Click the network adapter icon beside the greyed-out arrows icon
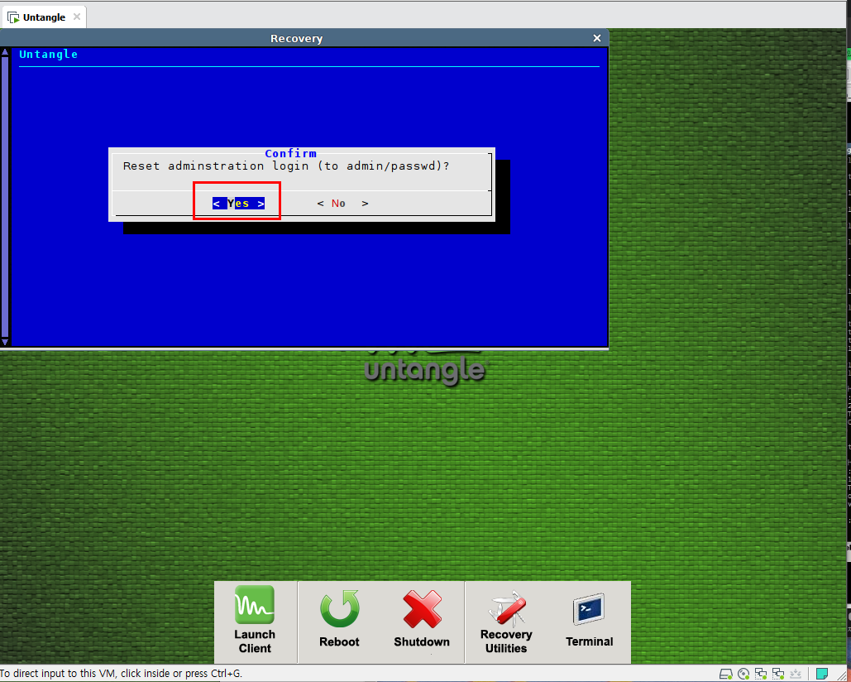 (x=777, y=674)
